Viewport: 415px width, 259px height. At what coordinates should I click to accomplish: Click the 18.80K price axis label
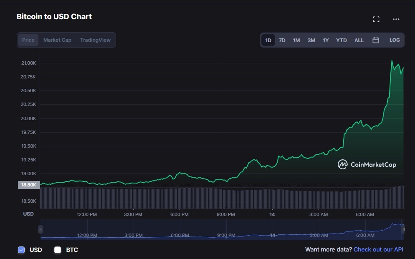point(28,184)
